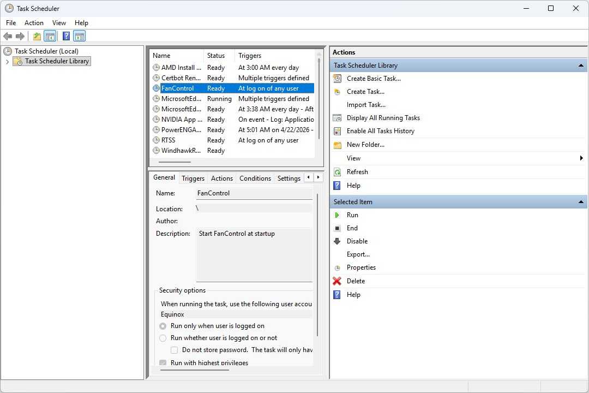Open the View submenu arrow in Actions
Screen dimensions: 589x393
[x=581, y=158]
